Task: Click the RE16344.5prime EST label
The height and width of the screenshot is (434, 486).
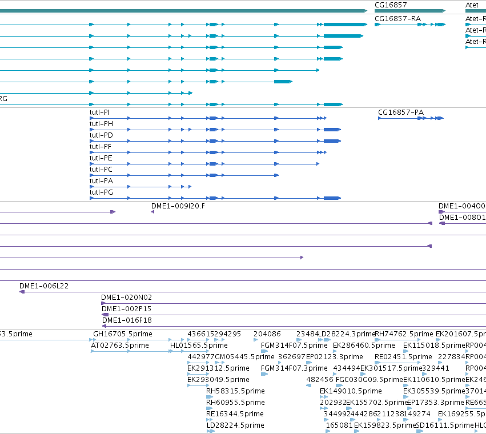Action: [x=235, y=414]
